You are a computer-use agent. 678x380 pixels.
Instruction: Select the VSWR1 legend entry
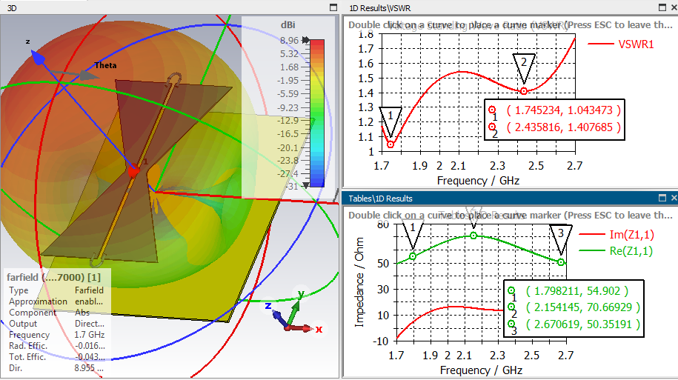[621, 44]
